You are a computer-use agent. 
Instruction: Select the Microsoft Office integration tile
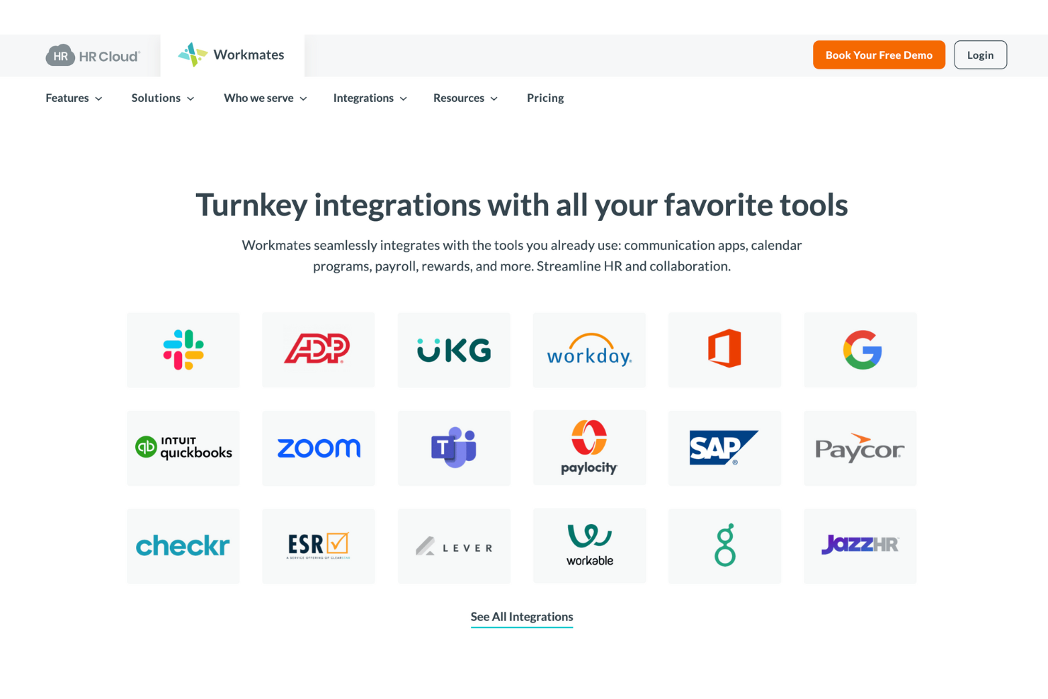pos(724,349)
